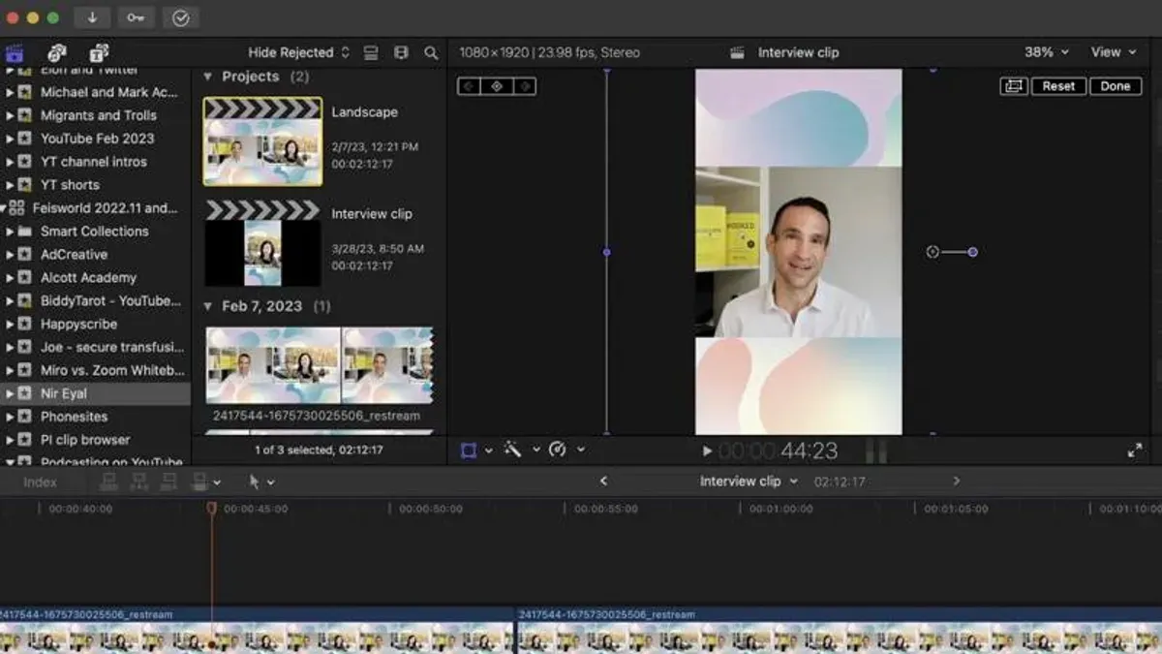Open the Titles and Generators sidebar

99,52
